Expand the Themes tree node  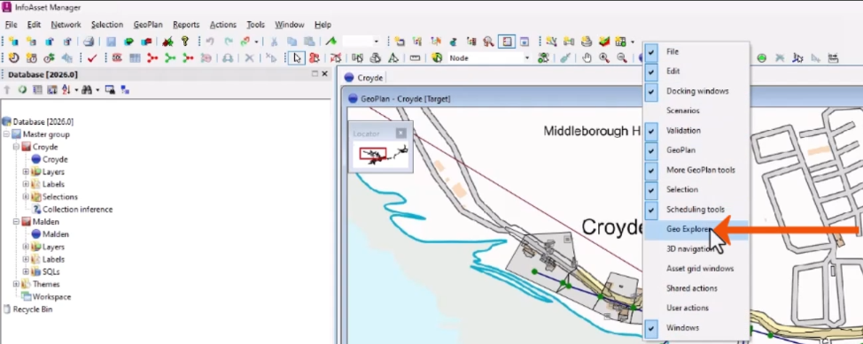(x=16, y=284)
